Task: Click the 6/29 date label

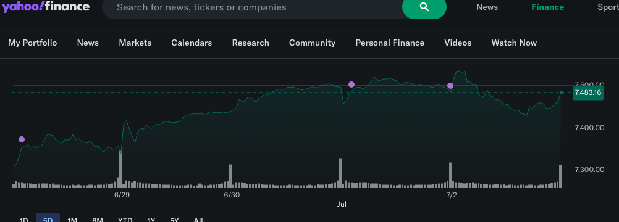Action: 122,195
